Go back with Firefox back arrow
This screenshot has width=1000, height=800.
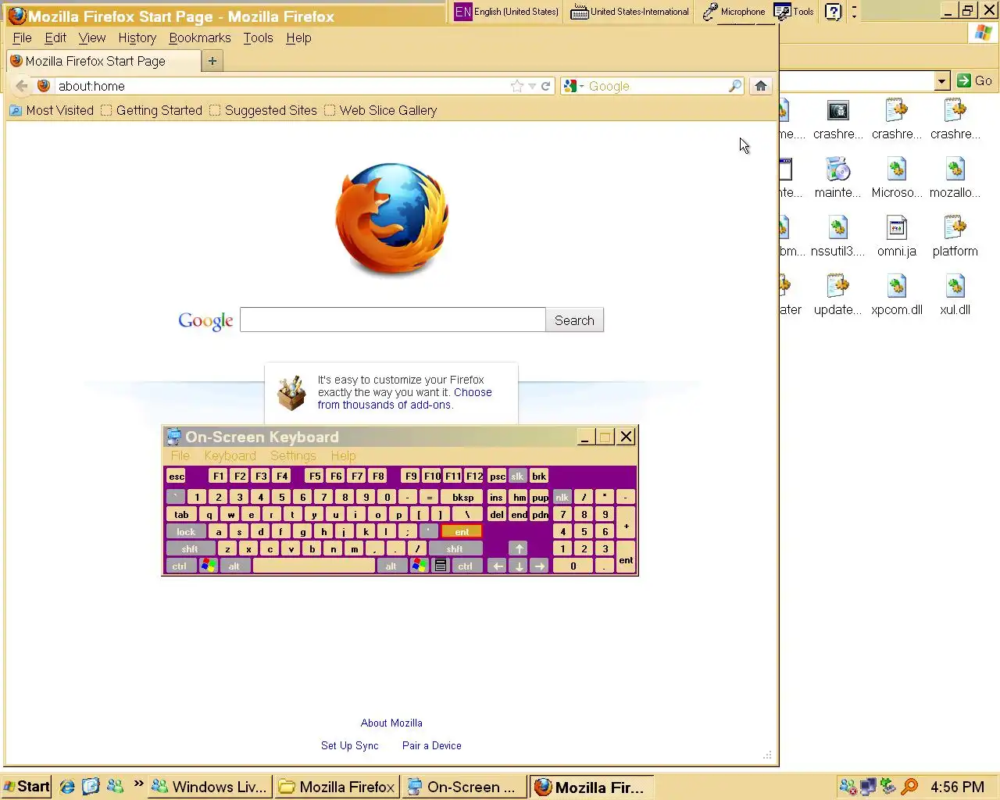[x=22, y=86]
